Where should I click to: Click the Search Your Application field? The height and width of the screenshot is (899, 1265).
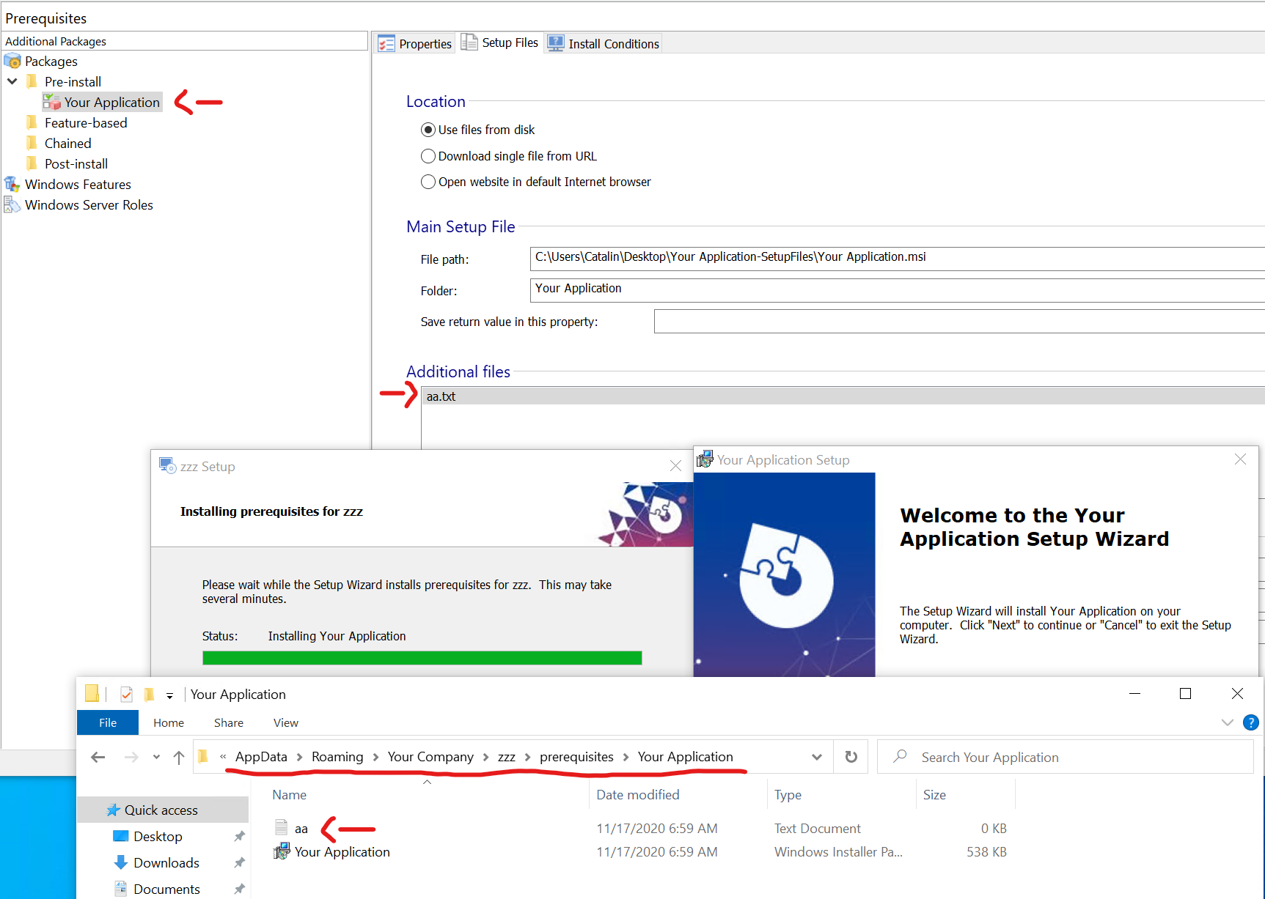click(1063, 758)
